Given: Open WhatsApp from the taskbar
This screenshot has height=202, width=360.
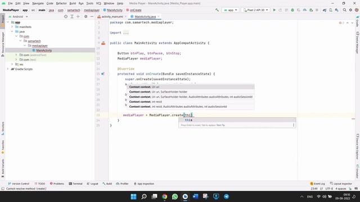Looking at the screenshot, I should 175,196.
